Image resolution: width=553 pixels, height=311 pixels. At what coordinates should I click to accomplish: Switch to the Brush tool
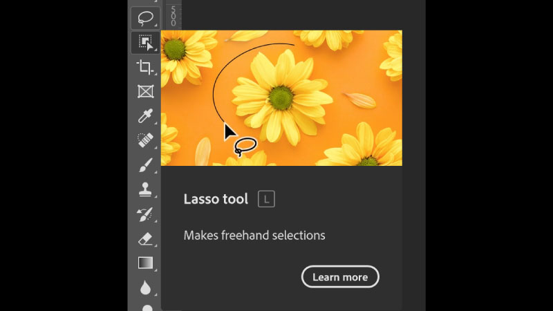[145, 164]
